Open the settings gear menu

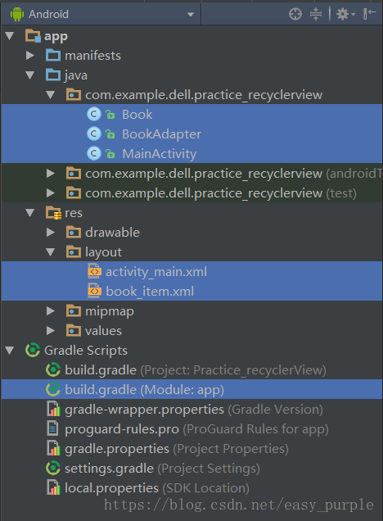click(x=345, y=14)
